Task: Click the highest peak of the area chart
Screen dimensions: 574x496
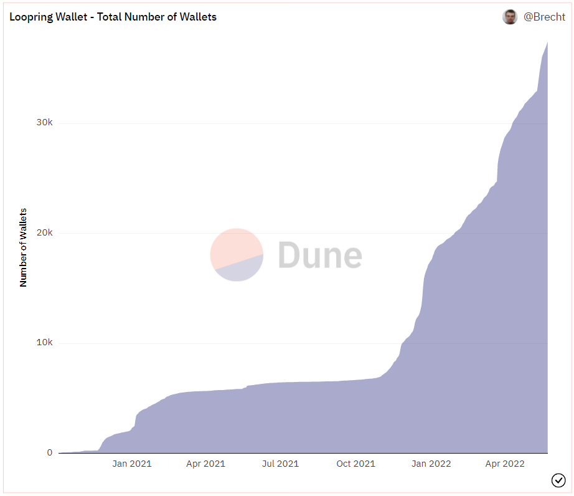Action: coord(547,44)
